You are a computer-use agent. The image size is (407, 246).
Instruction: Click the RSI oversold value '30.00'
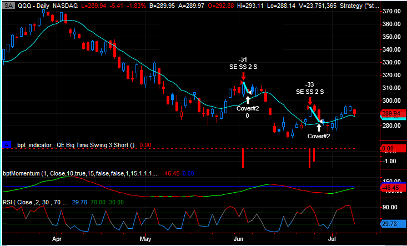tap(116, 202)
